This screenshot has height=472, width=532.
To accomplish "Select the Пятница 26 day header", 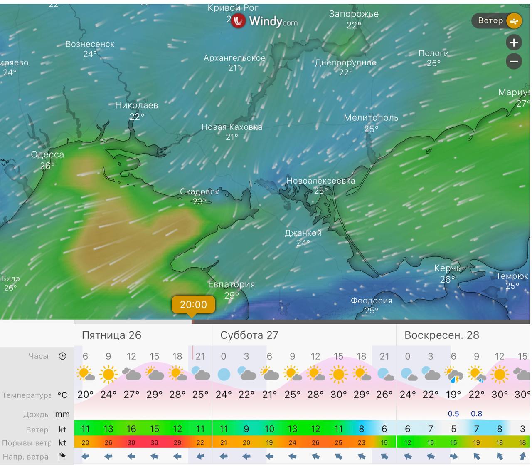I will (x=111, y=335).
